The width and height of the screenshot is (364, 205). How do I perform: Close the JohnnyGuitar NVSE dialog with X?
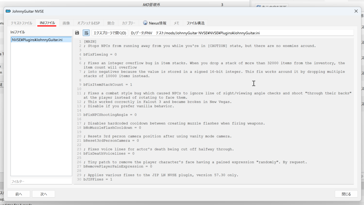356,11
